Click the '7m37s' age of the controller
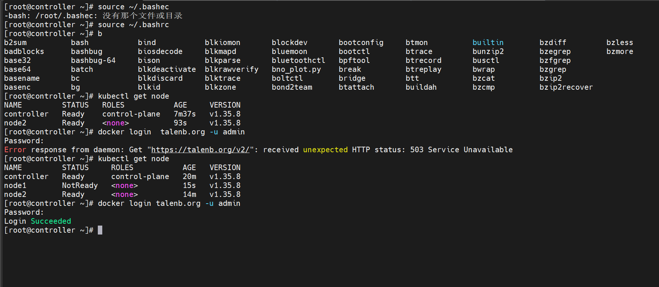Image resolution: width=659 pixels, height=287 pixels. tap(185, 114)
